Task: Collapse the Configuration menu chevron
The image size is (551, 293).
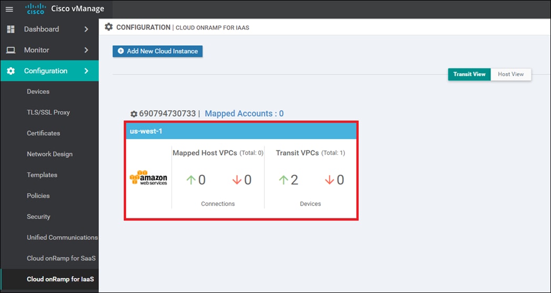Action: pyautogui.click(x=86, y=70)
